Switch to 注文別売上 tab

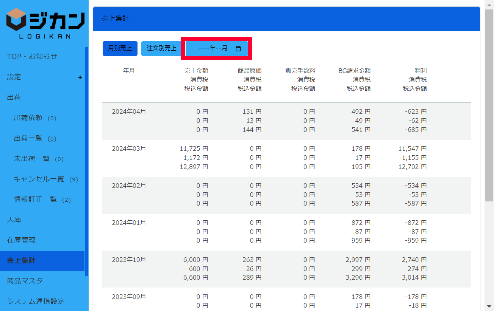(161, 48)
